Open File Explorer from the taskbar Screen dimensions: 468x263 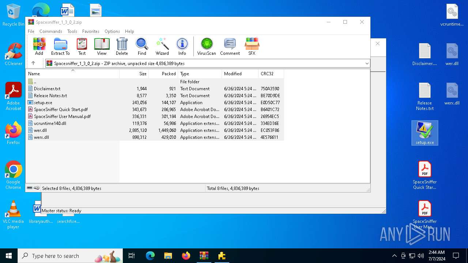click(x=168, y=256)
